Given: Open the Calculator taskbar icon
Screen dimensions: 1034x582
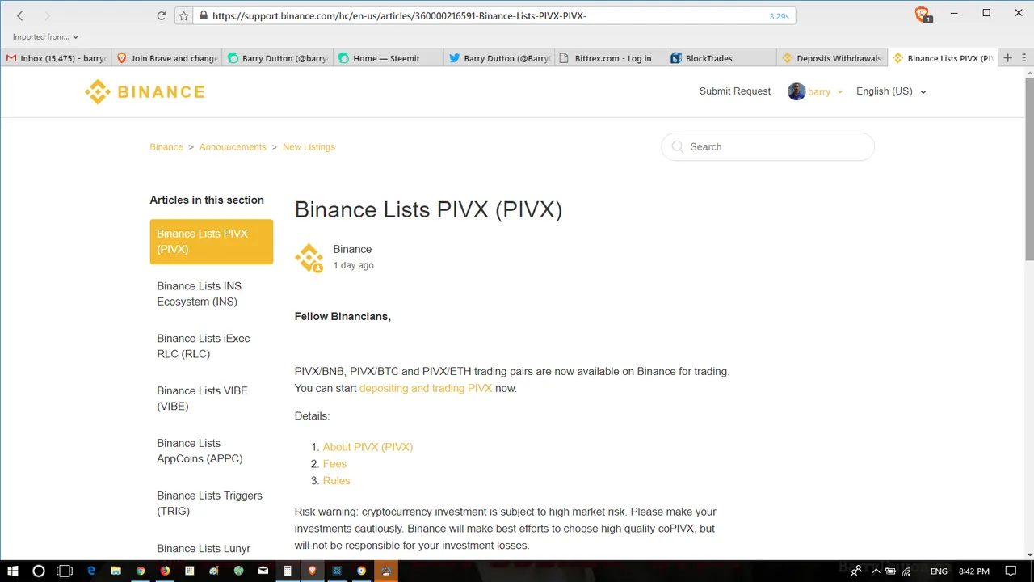Looking at the screenshot, I should coord(288,571).
